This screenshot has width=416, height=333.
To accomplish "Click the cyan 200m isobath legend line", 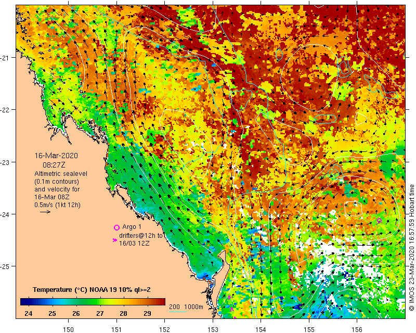I will tap(177, 312).
